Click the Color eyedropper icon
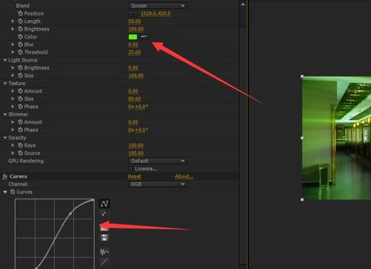371x269 pixels. pyautogui.click(x=145, y=37)
